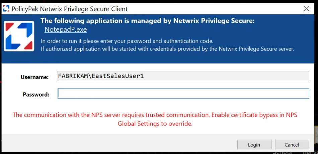Viewport: 318px width, 154px height.
Task: Click the large Netwrix logo in banner
Action: 19,36
